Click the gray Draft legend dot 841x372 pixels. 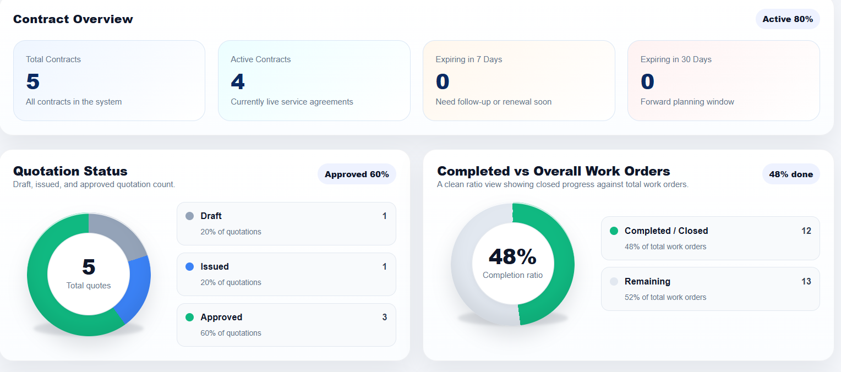click(x=190, y=216)
